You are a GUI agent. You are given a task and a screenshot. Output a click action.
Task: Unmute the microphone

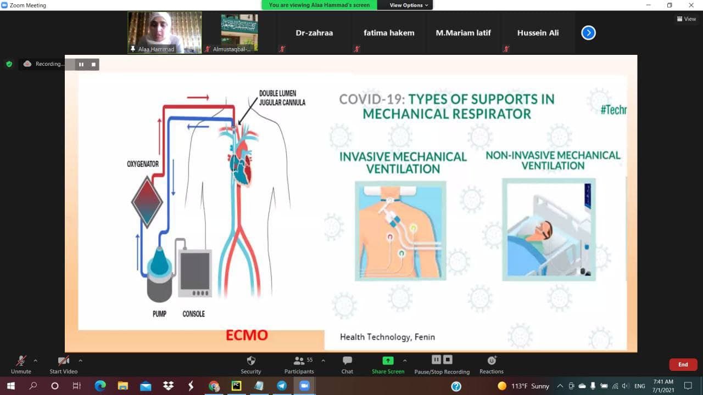click(21, 361)
